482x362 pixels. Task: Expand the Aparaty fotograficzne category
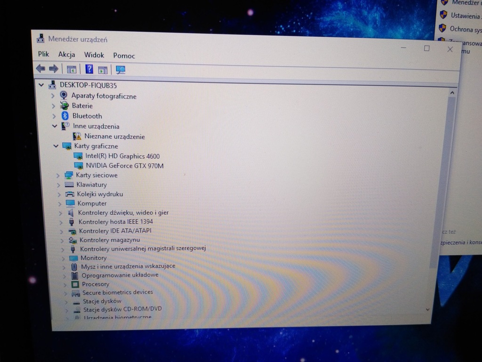tap(53, 96)
